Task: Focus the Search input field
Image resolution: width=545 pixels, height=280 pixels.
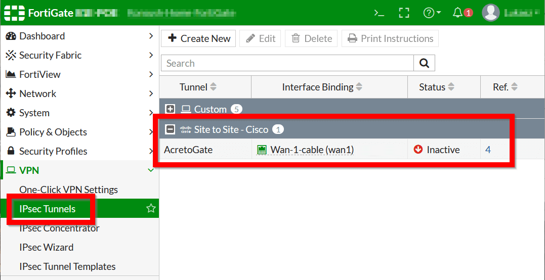Action: point(287,63)
